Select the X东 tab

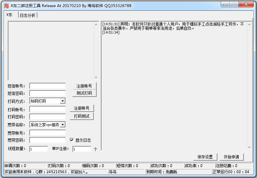click(x=10, y=15)
